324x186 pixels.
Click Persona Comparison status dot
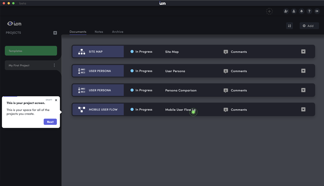(x=132, y=90)
